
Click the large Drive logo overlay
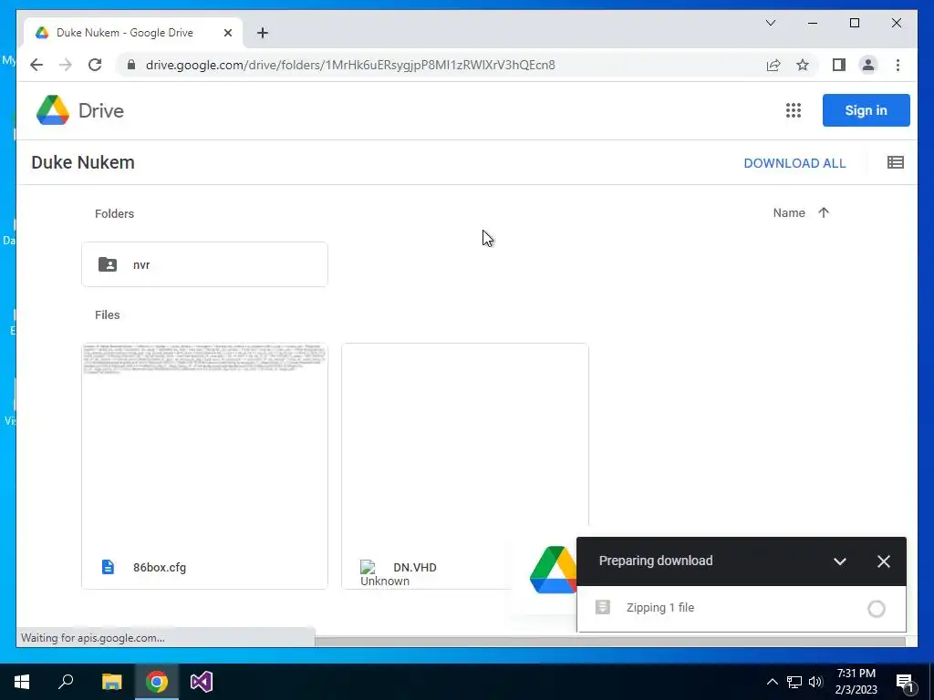pyautogui.click(x=552, y=570)
